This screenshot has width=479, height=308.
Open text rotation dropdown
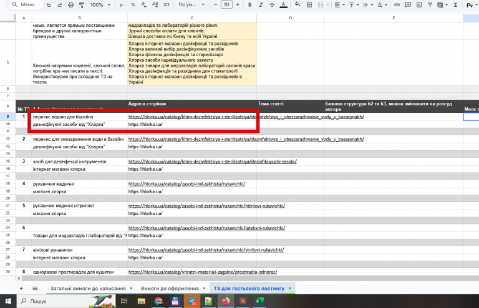[382, 5]
